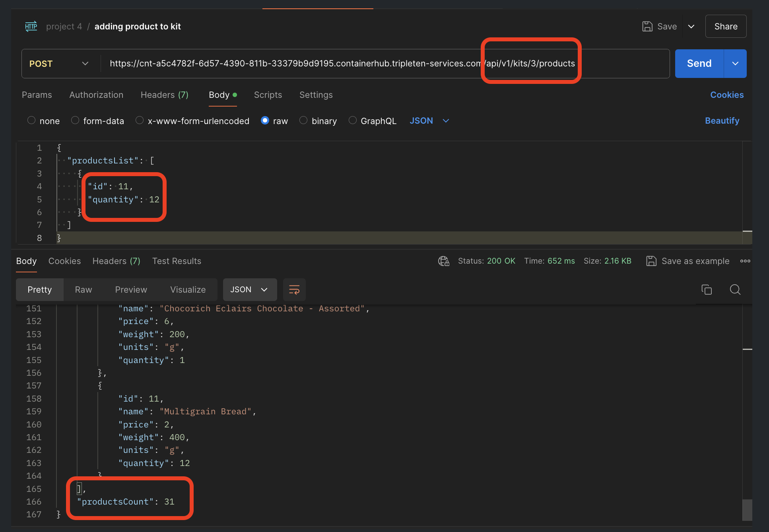Open the response Cookies tab
Viewport: 769px width, 532px height.
[x=64, y=261]
